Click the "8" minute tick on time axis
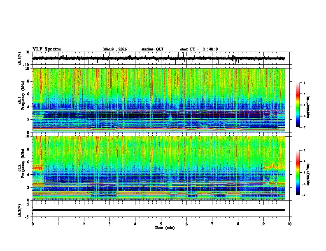The image size is (326, 251). coord(238,224)
